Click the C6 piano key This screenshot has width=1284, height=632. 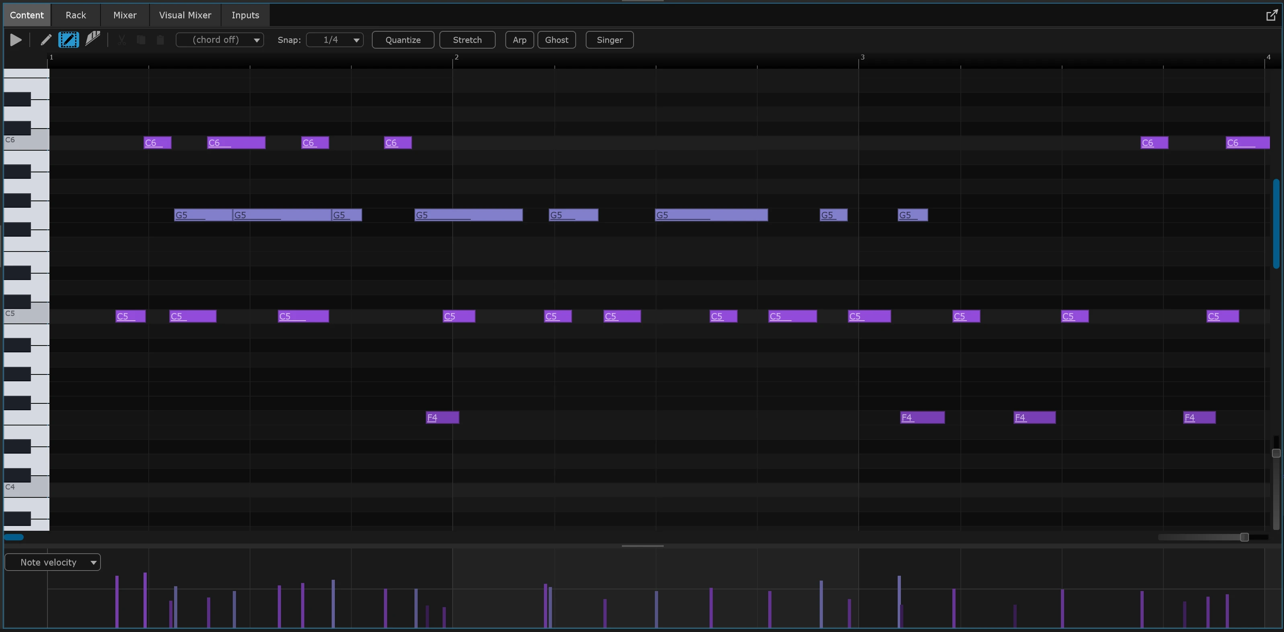coord(27,140)
